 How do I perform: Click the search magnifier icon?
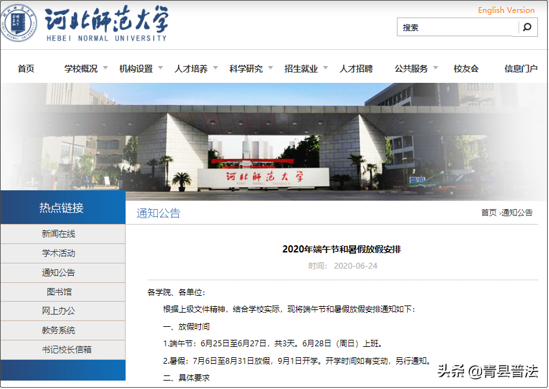(x=527, y=27)
